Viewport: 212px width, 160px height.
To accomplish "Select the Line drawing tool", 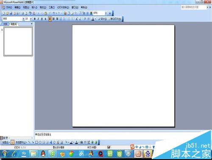I will [x=29, y=142].
